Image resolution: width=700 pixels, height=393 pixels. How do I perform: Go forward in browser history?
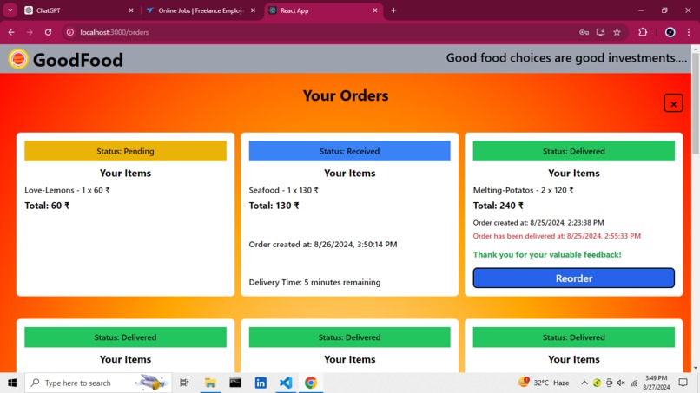pos(30,32)
